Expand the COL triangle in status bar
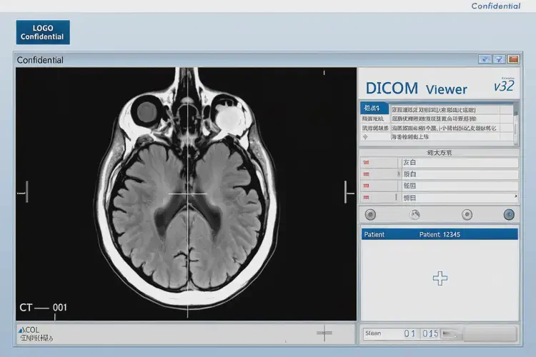 21,331
